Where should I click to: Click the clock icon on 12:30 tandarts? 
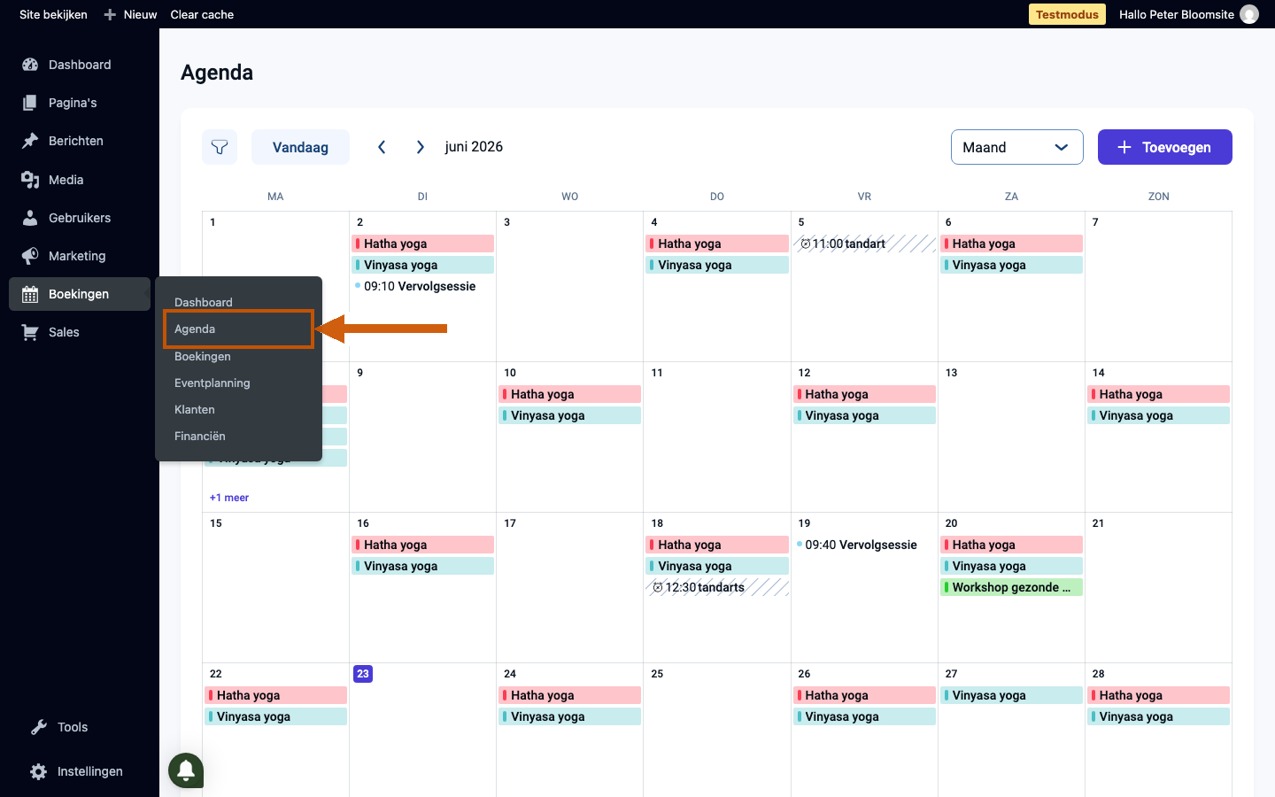tap(658, 587)
